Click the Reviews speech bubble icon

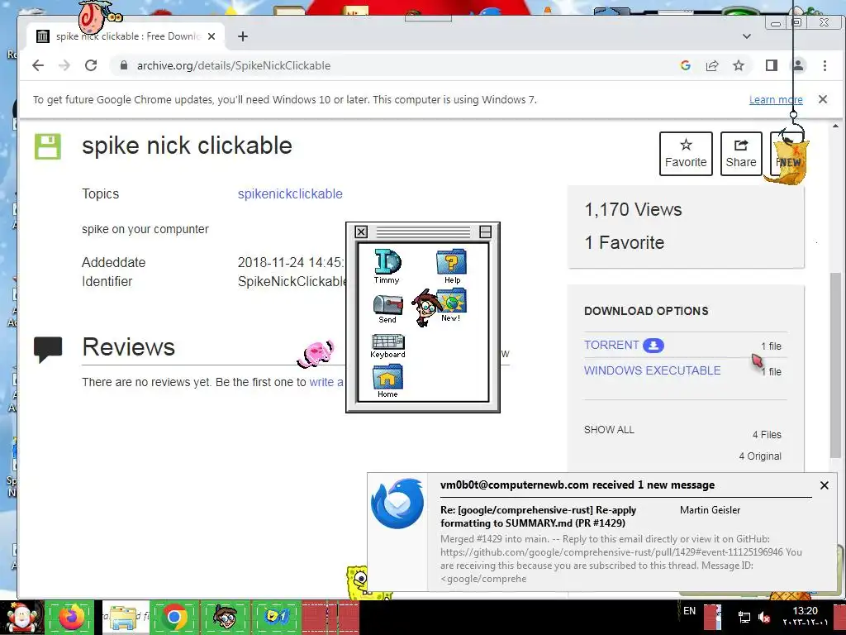click(x=48, y=349)
